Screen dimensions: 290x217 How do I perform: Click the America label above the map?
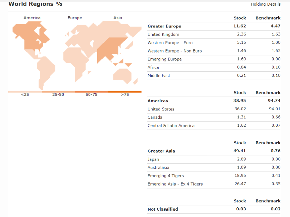click(32, 18)
